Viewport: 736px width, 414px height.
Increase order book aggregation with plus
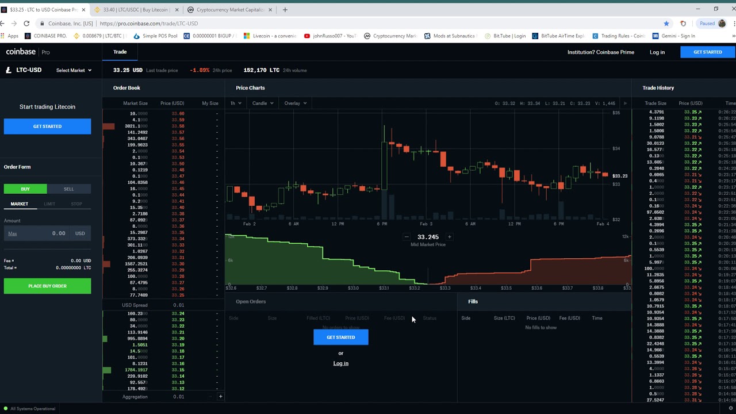click(x=220, y=397)
